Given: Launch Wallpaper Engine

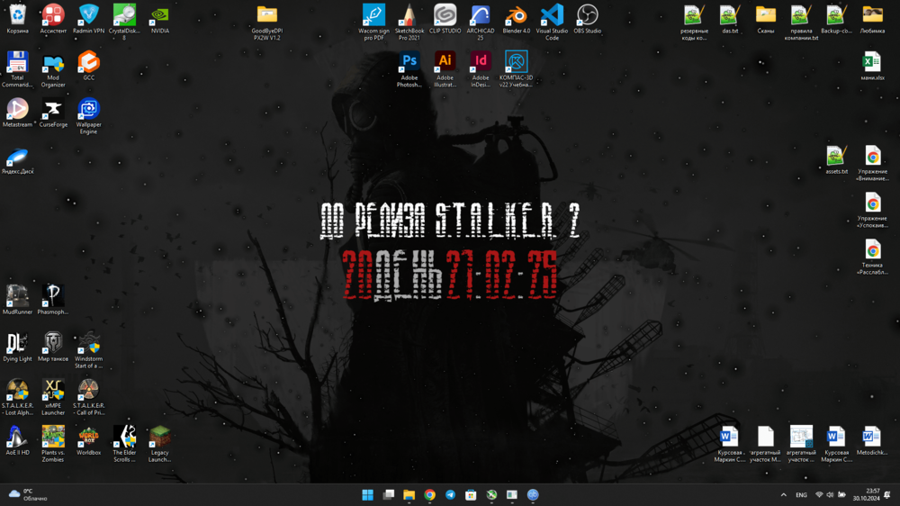Looking at the screenshot, I should (88, 116).
